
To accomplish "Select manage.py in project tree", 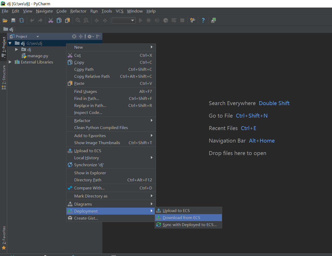I will [35, 56].
